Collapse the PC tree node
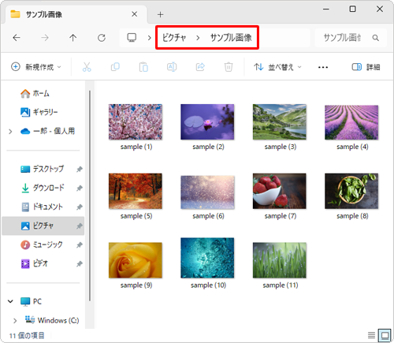Screen dimensions: 394x343 (x=10, y=301)
